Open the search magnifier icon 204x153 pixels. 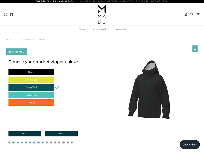(x=192, y=14)
